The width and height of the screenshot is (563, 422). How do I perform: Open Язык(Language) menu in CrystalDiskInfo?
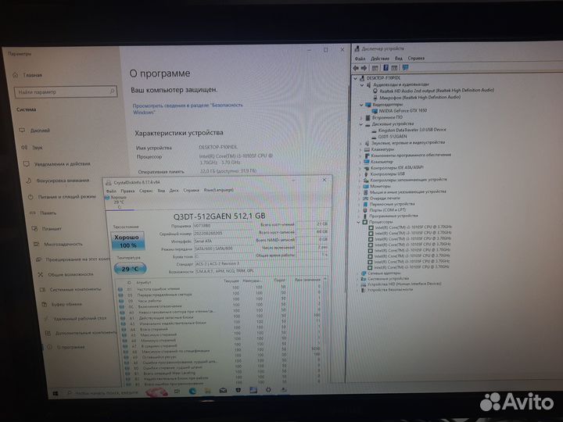[219, 190]
